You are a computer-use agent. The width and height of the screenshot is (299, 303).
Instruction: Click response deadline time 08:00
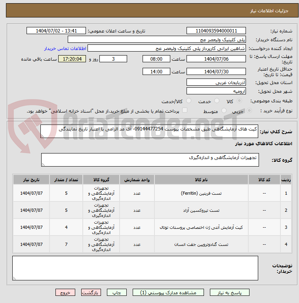(156, 59)
